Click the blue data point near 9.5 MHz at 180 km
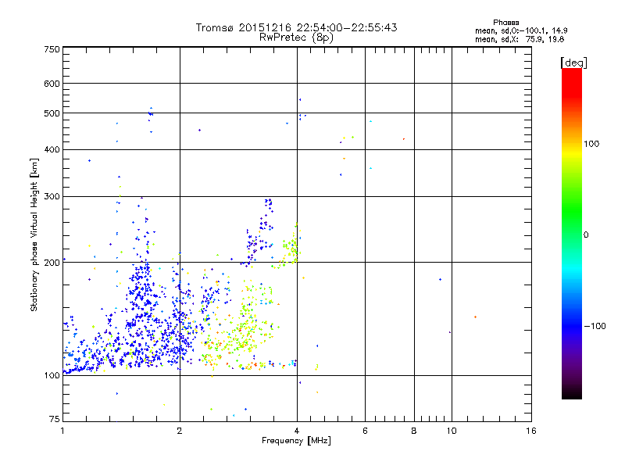The width and height of the screenshot is (625, 469). pyautogui.click(x=440, y=280)
